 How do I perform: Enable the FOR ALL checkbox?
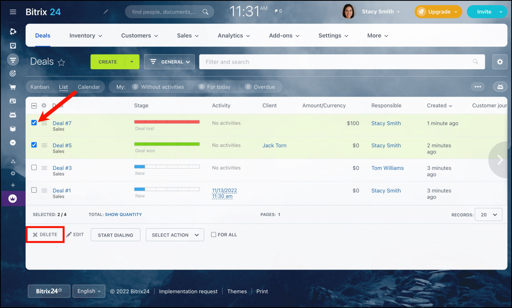click(214, 235)
